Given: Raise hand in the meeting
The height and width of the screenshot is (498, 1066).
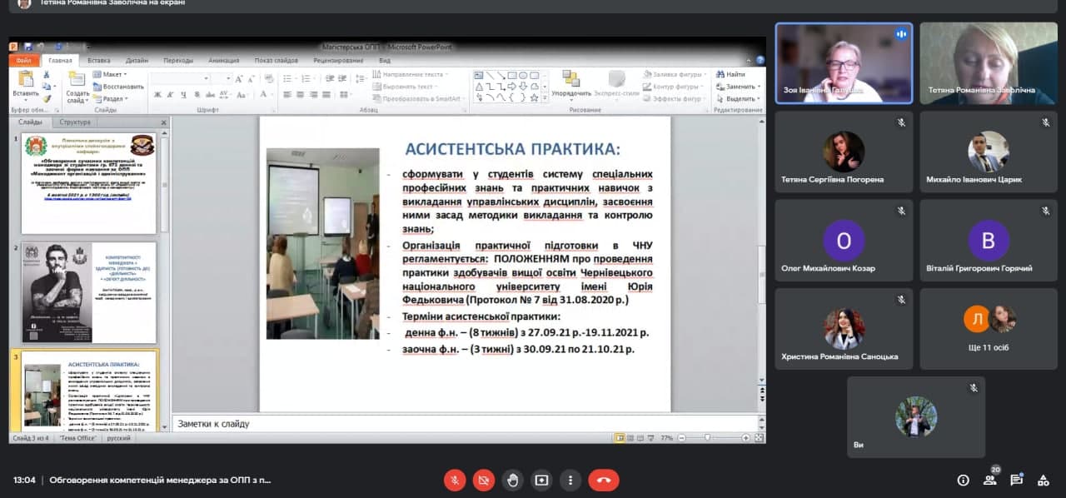Looking at the screenshot, I should (512, 480).
